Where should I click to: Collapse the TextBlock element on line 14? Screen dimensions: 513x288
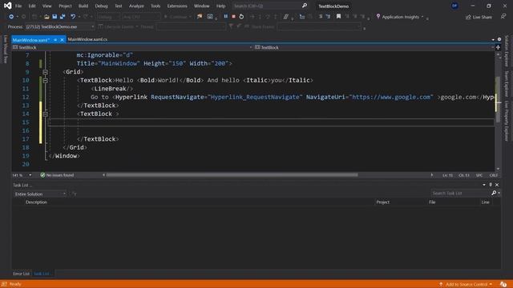click(45, 114)
